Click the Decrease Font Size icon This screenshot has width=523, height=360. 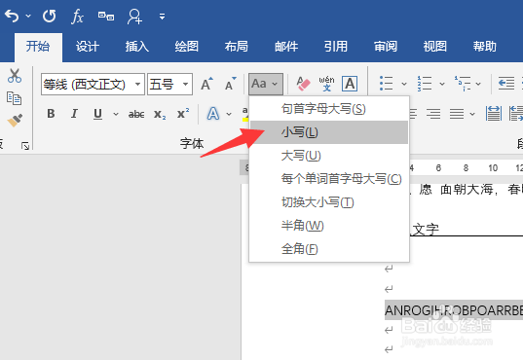(x=230, y=84)
